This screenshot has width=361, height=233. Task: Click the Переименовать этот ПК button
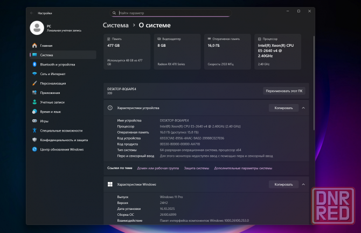(284, 91)
